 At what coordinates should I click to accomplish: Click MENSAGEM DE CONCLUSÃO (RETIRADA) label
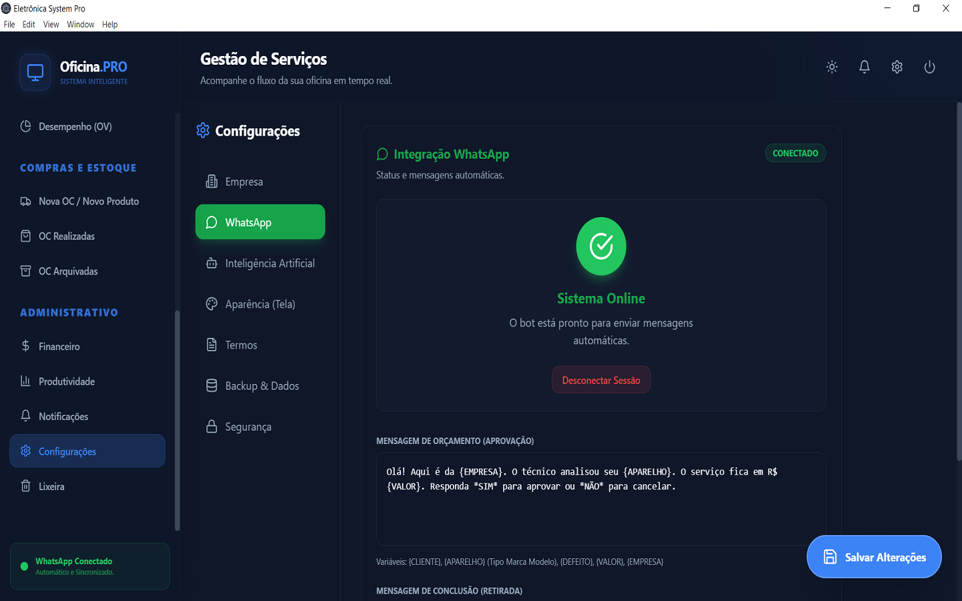[x=449, y=591]
